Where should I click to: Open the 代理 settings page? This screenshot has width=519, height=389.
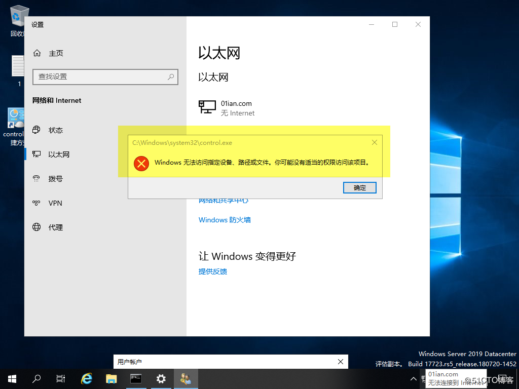coord(55,227)
